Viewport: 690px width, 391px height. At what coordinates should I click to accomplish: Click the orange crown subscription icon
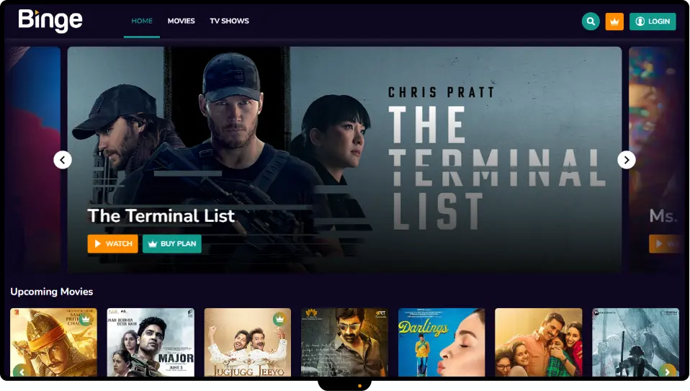[614, 21]
